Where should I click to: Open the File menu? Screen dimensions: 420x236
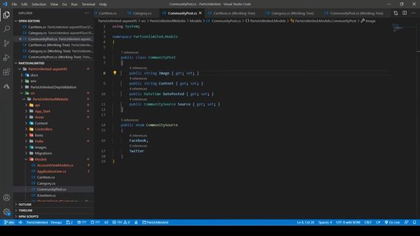click(14, 5)
